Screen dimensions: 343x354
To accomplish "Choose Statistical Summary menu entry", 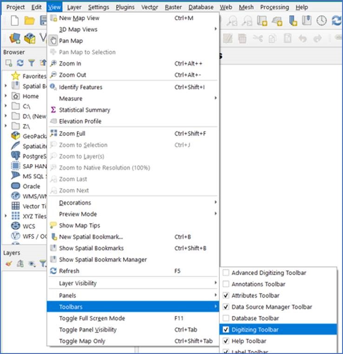I will click(133, 110).
